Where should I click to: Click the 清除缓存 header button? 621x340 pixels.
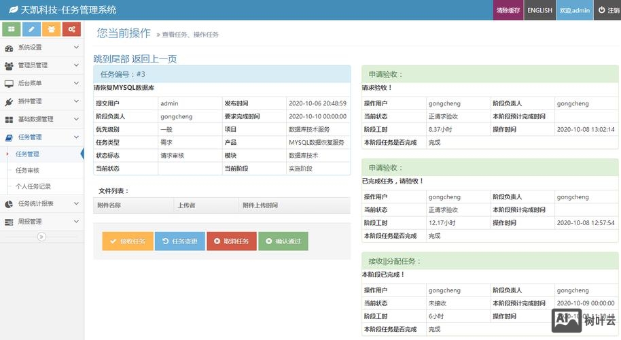(x=508, y=10)
